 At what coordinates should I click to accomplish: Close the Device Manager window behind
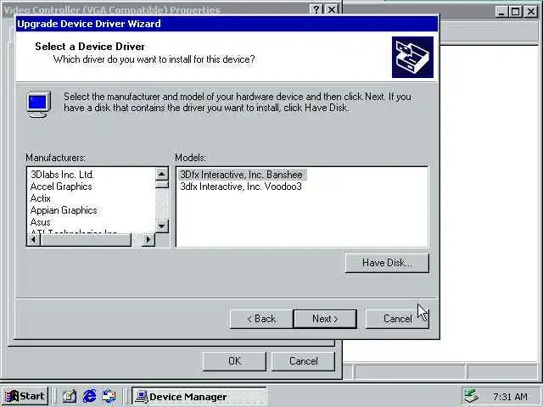coord(530,12)
